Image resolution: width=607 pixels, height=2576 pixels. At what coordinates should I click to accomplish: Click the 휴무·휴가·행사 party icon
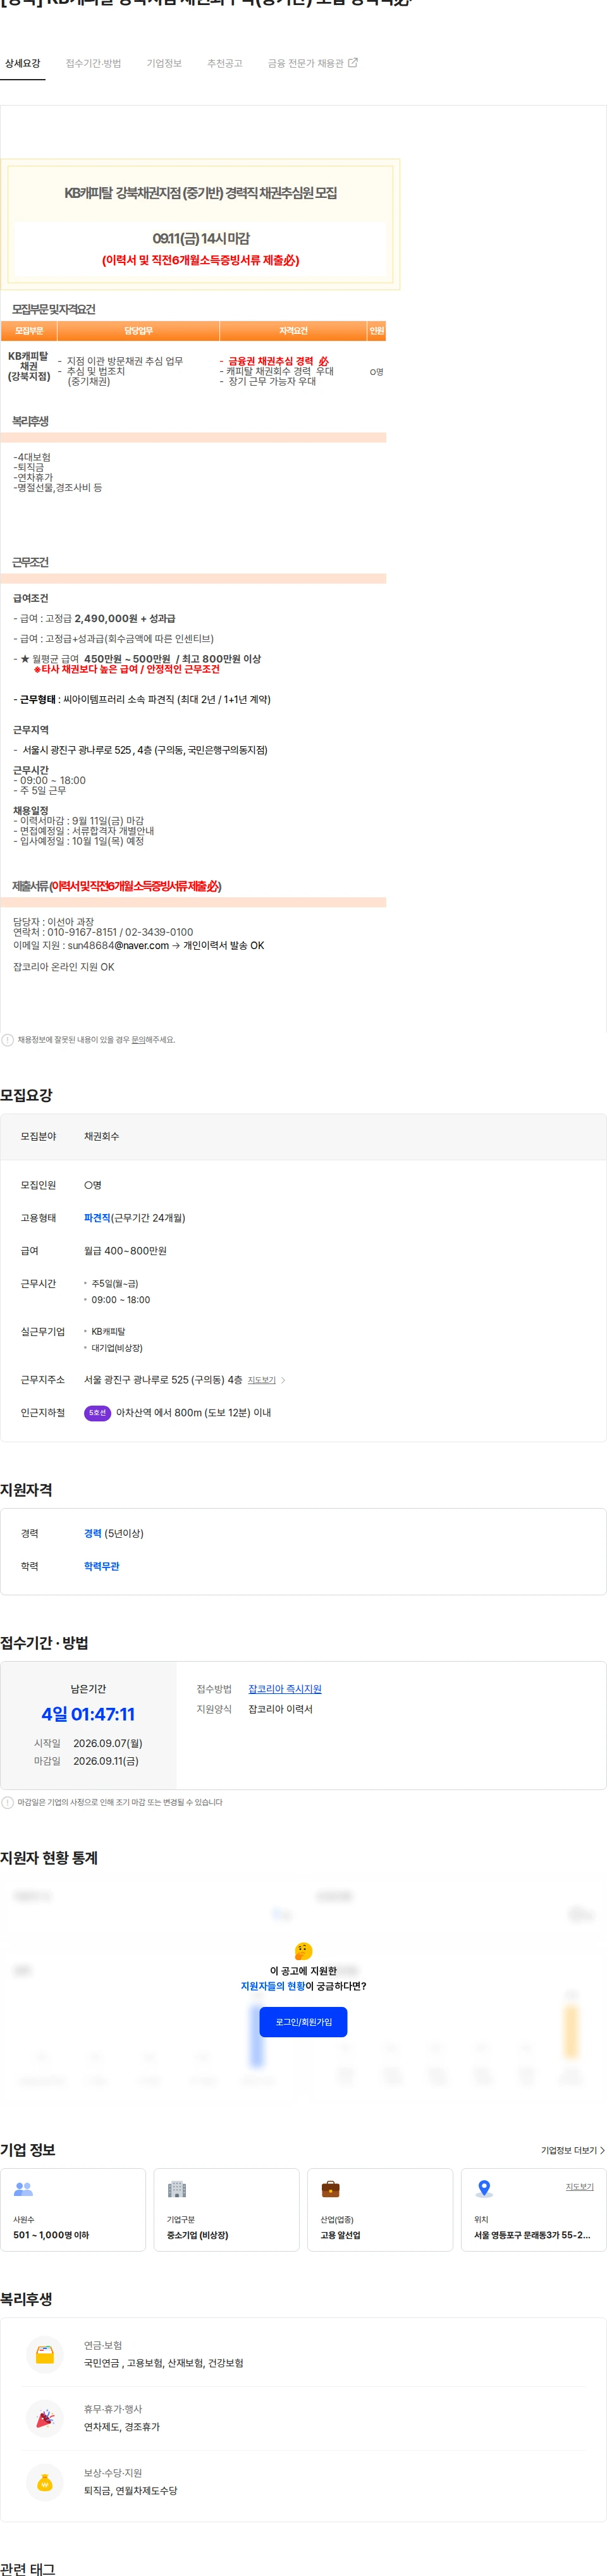coord(45,2418)
